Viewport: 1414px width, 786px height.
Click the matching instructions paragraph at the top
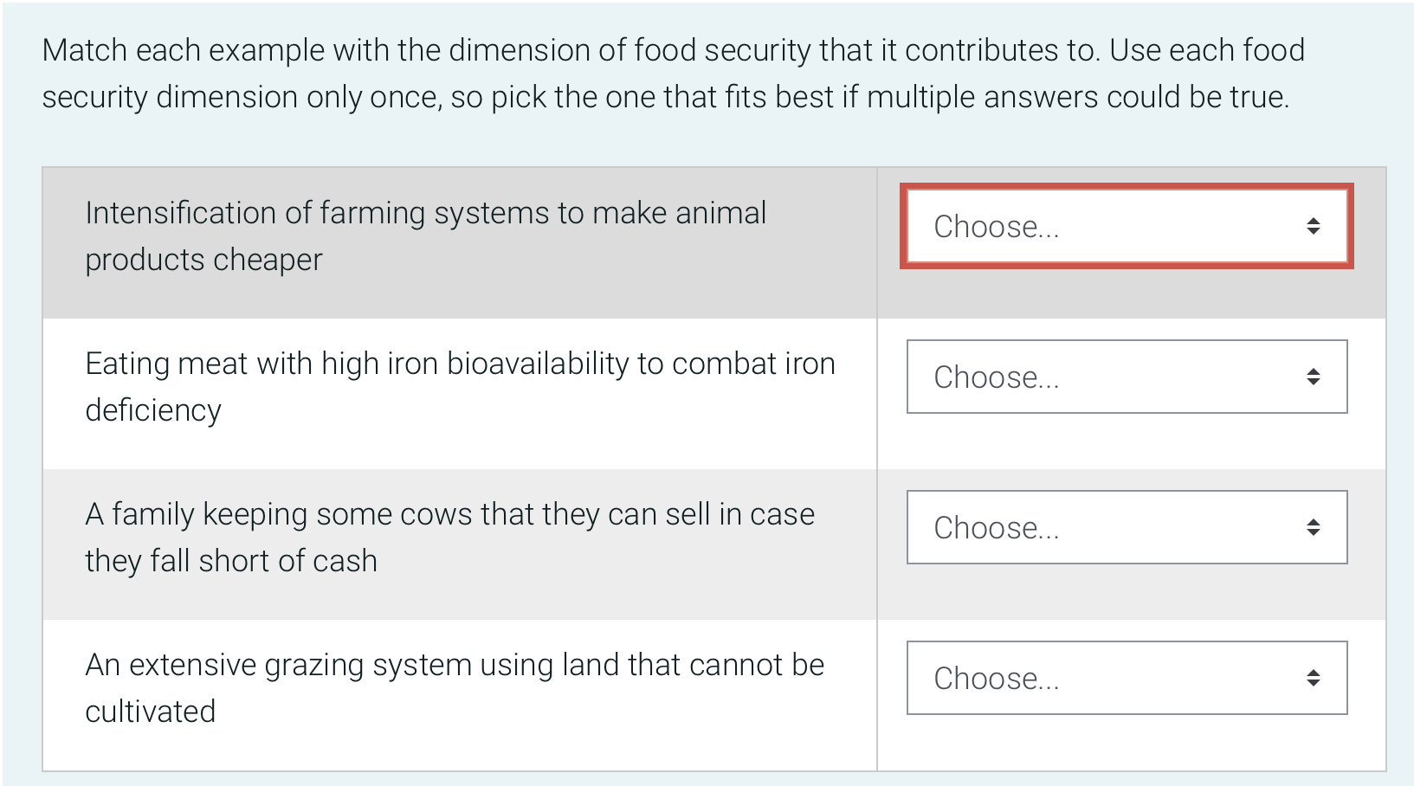tap(674, 74)
